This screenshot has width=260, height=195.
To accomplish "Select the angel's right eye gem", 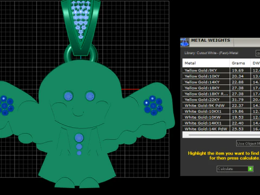I will (90, 96).
